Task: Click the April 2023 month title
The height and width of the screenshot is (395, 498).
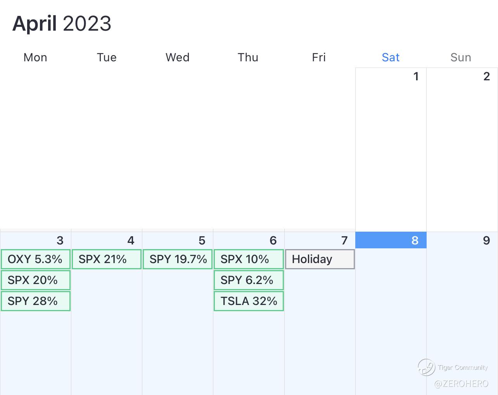Action: point(62,24)
